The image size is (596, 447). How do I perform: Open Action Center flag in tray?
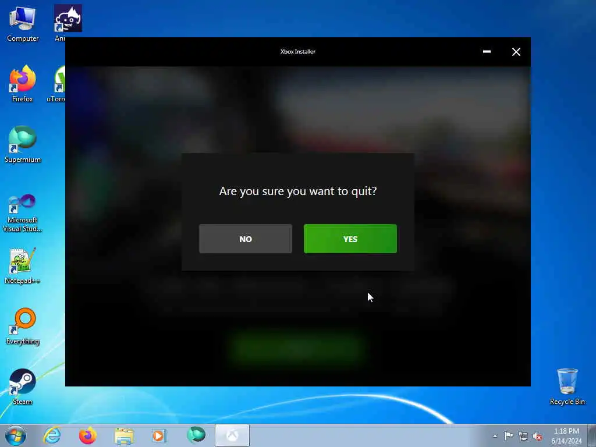509,436
